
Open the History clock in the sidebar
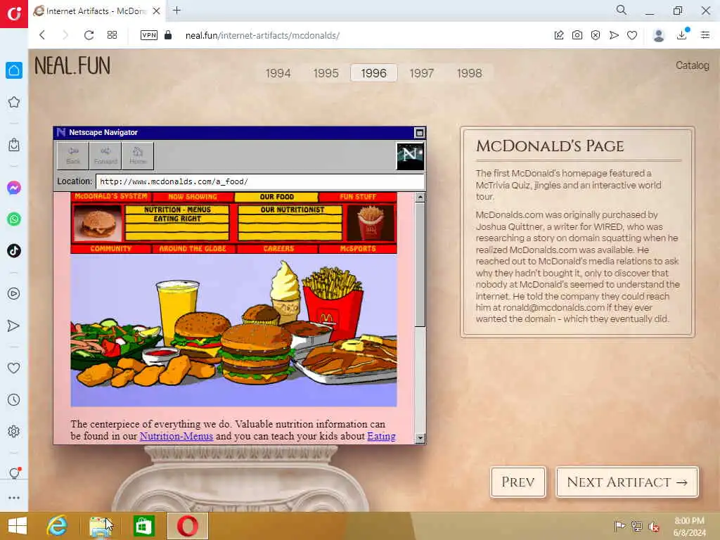point(14,399)
